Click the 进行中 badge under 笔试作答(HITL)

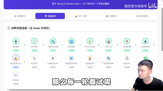click(x=16, y=67)
